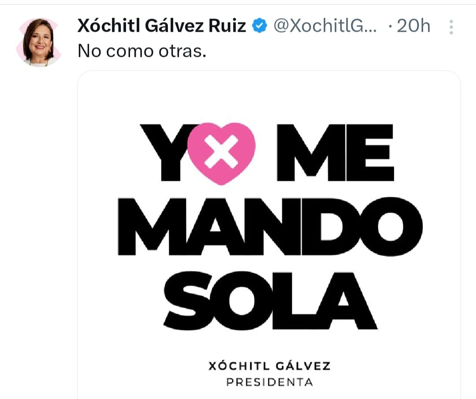This screenshot has width=476, height=399.
Task: Click the blue verified badge
Action: 260,26
